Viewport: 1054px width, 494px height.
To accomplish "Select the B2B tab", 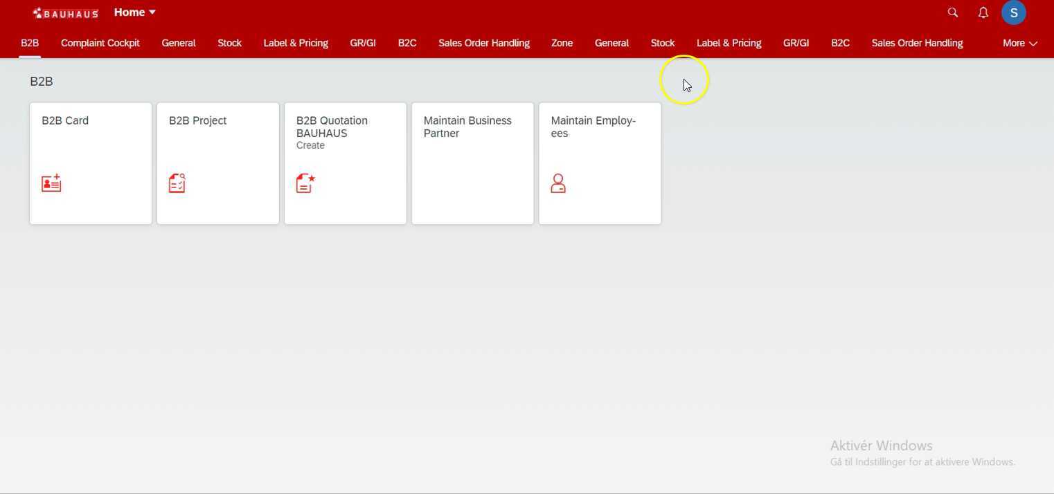I will tap(30, 43).
